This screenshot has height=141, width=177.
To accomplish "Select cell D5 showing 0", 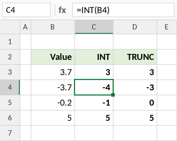I will click(135, 103).
